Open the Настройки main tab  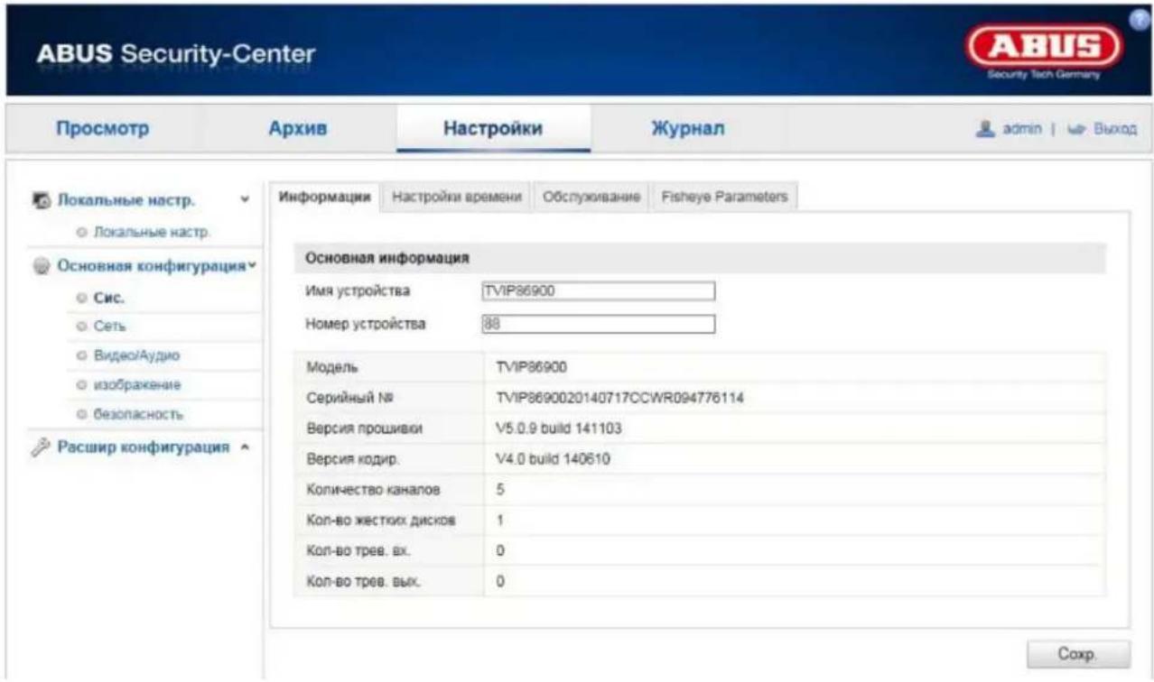click(492, 129)
